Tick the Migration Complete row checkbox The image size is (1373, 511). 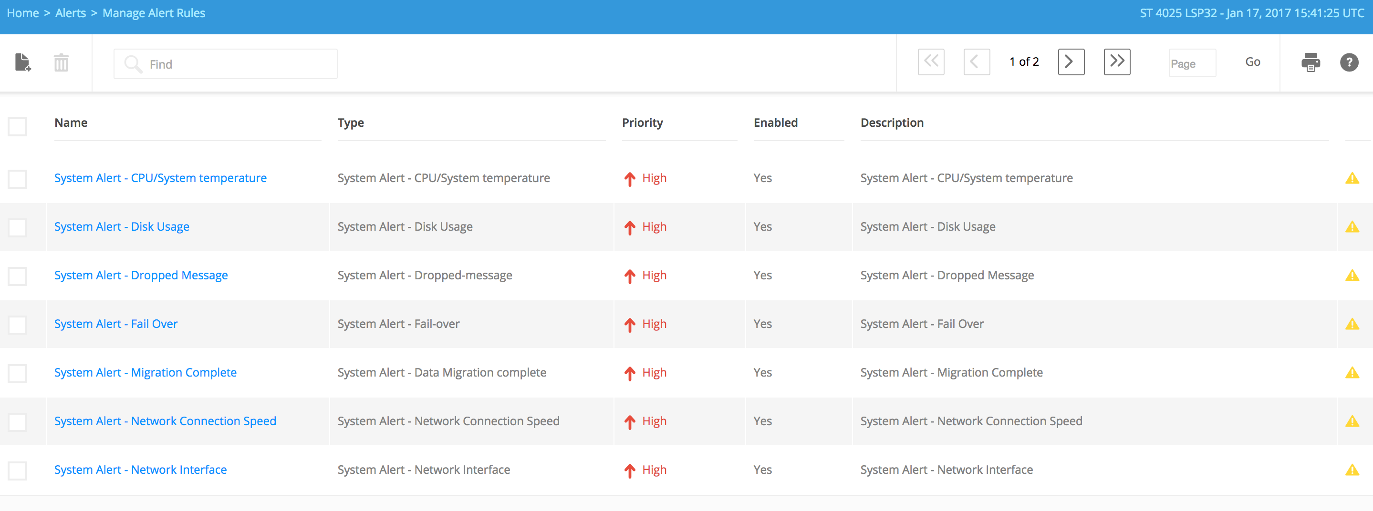click(17, 373)
